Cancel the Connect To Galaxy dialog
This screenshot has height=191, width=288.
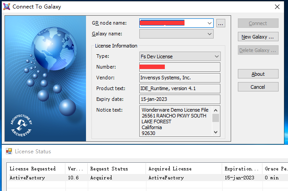coord(258,87)
